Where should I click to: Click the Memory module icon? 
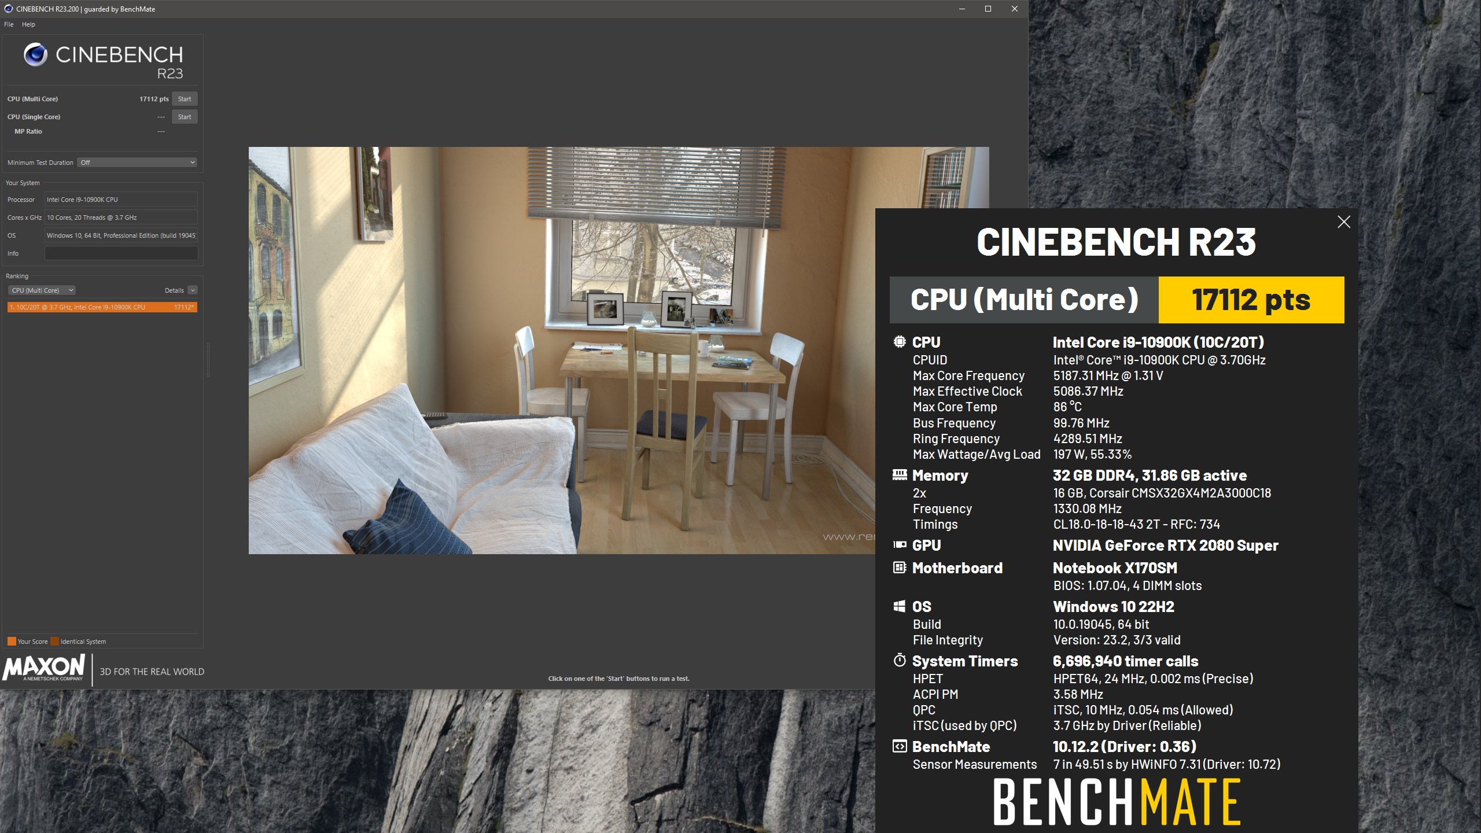pos(900,475)
